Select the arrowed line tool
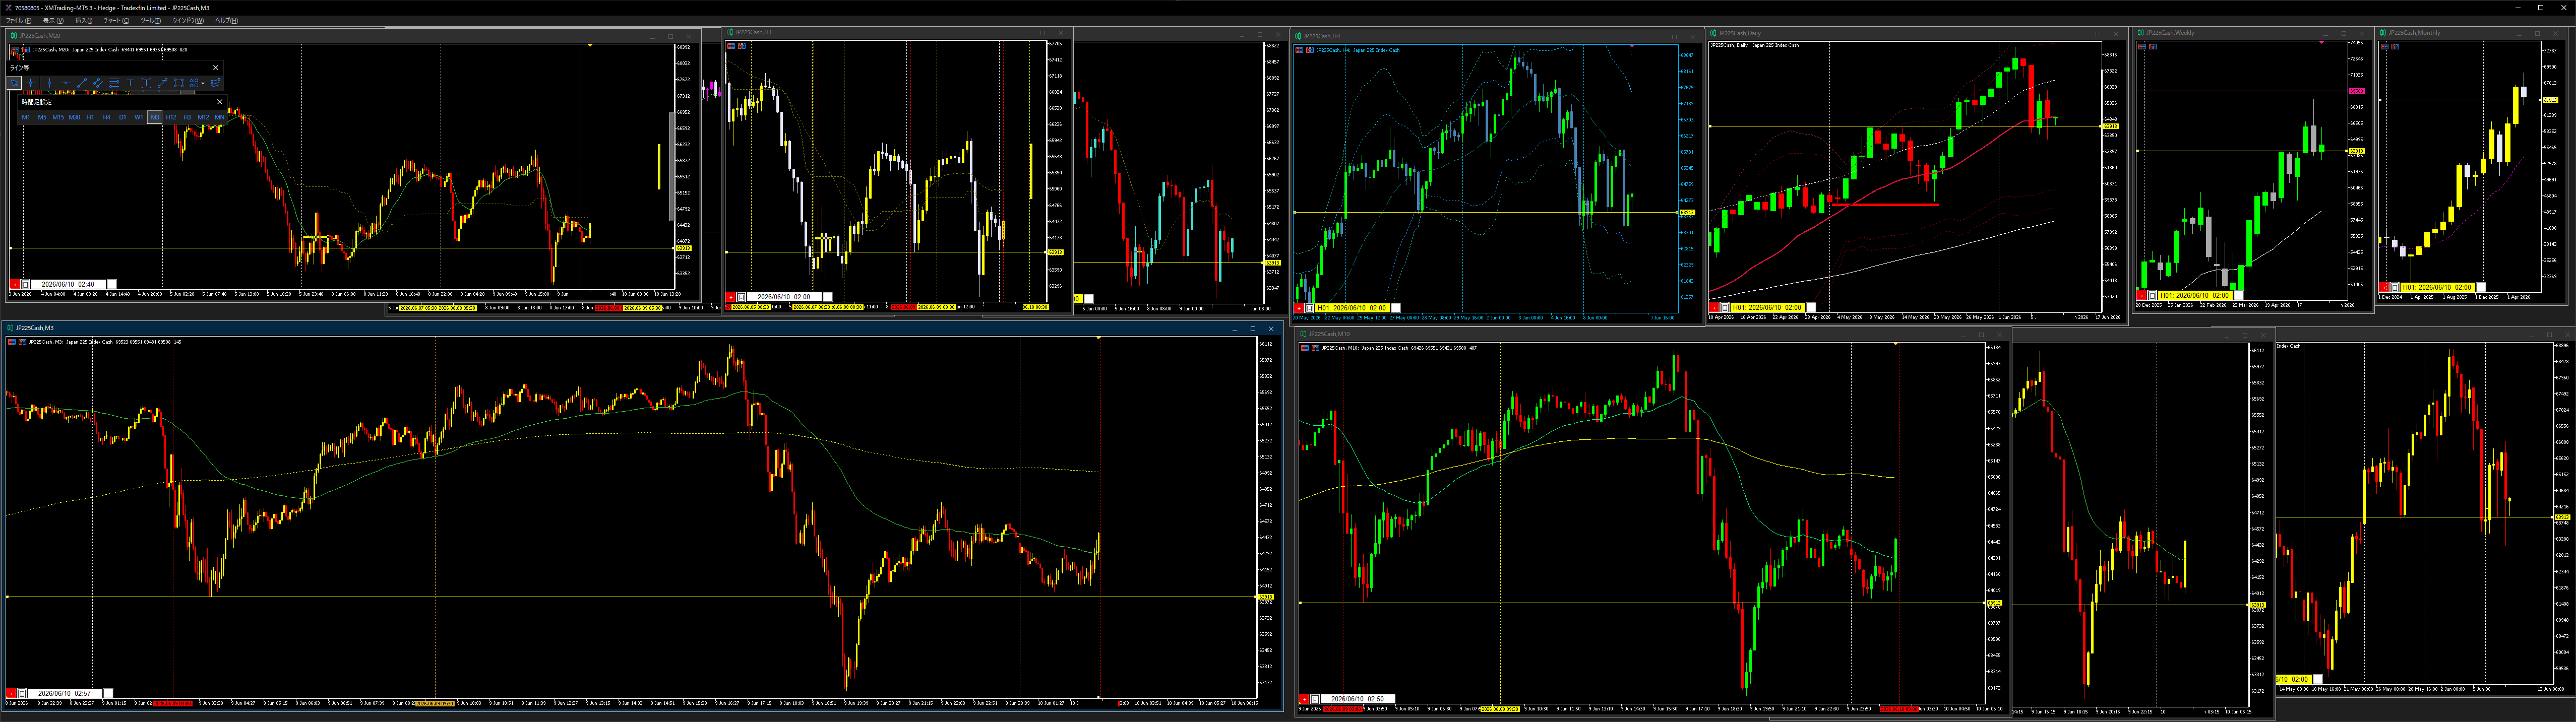Viewport: 2576px width, 722px height. pos(163,83)
